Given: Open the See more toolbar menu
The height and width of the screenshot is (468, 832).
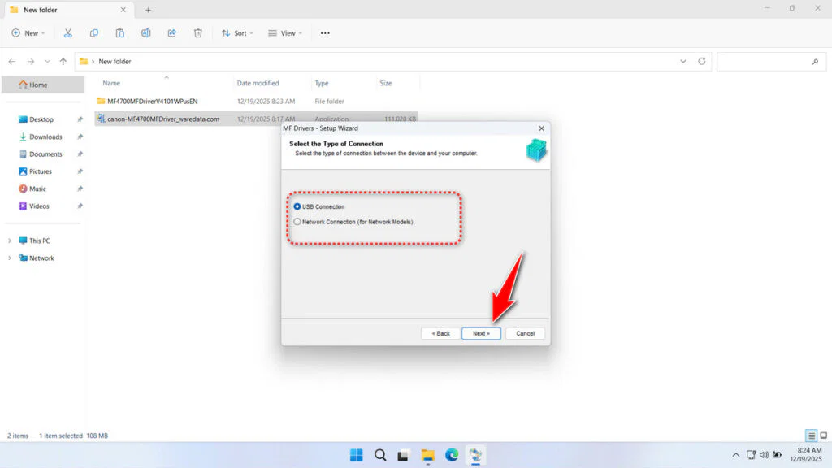Looking at the screenshot, I should (325, 33).
